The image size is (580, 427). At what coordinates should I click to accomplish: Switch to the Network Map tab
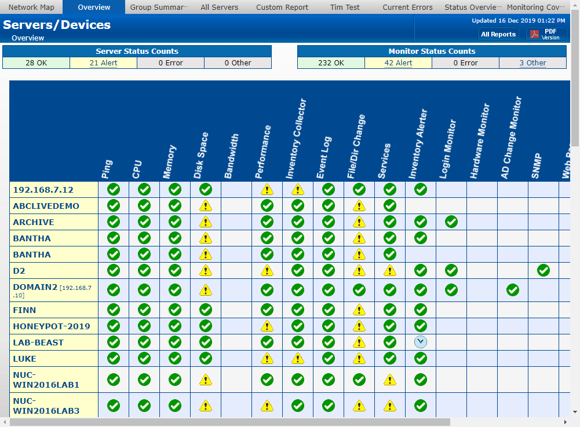[x=31, y=7]
